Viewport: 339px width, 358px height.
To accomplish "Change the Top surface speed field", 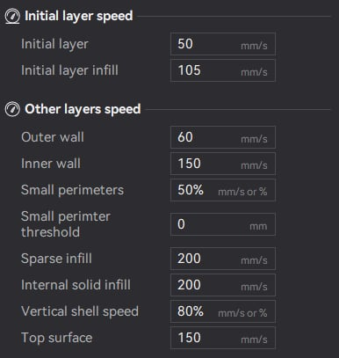I will (x=223, y=338).
